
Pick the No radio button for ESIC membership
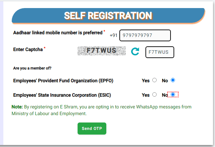click(x=173, y=95)
